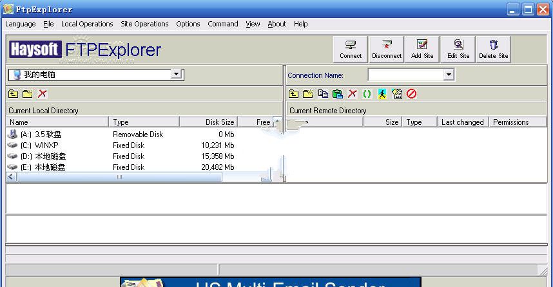
Task: Click the FtpExplorer title bar icon
Action: 8,9
